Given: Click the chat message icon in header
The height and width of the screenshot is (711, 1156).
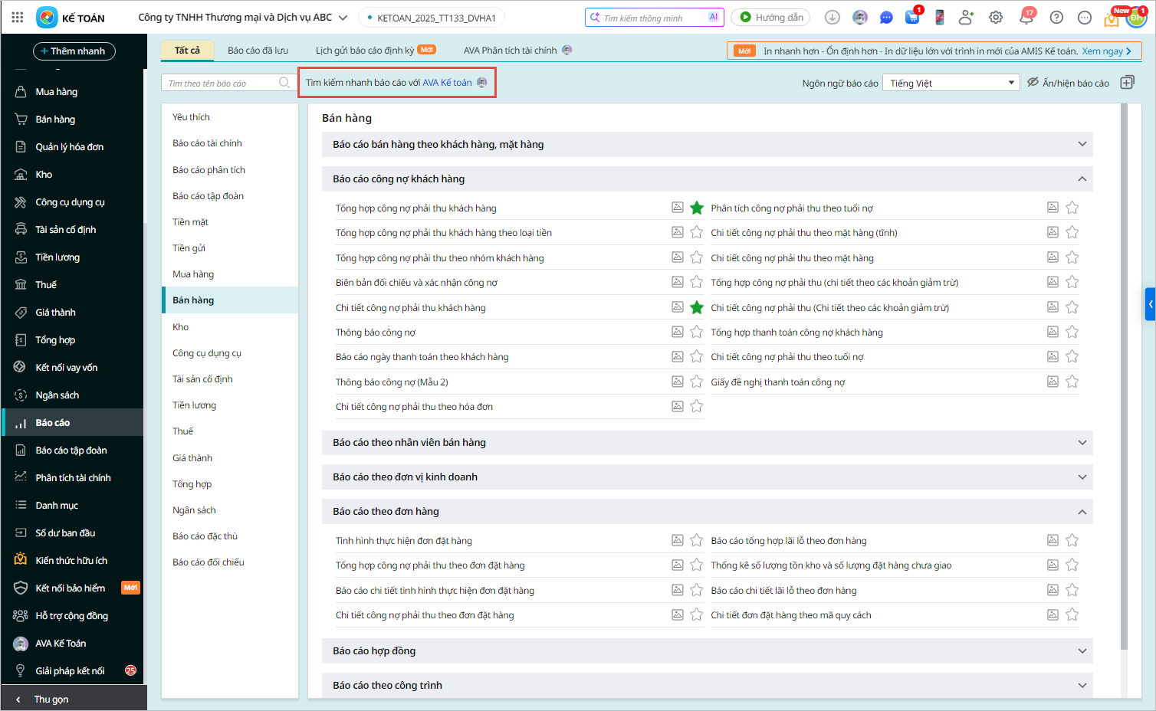Looking at the screenshot, I should pyautogui.click(x=886, y=18).
